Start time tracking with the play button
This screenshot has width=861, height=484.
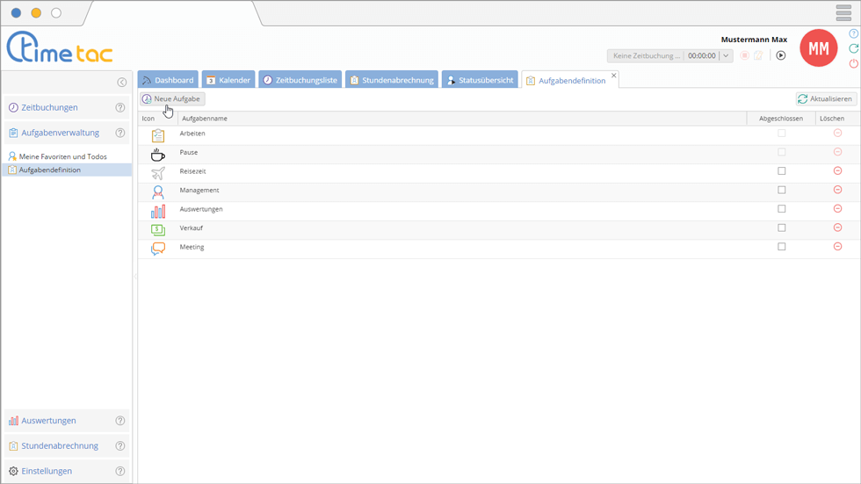(x=780, y=55)
